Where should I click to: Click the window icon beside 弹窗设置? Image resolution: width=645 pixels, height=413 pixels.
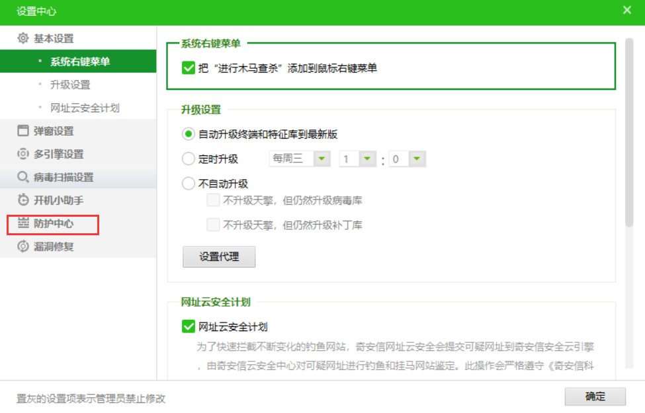coord(23,131)
